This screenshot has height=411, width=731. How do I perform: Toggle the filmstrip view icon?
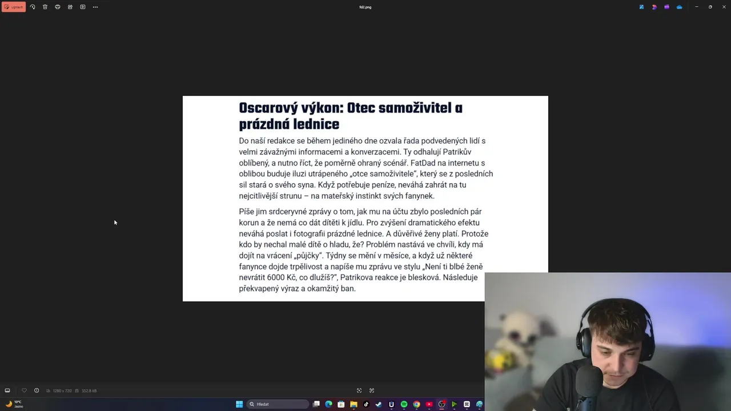coord(7,390)
